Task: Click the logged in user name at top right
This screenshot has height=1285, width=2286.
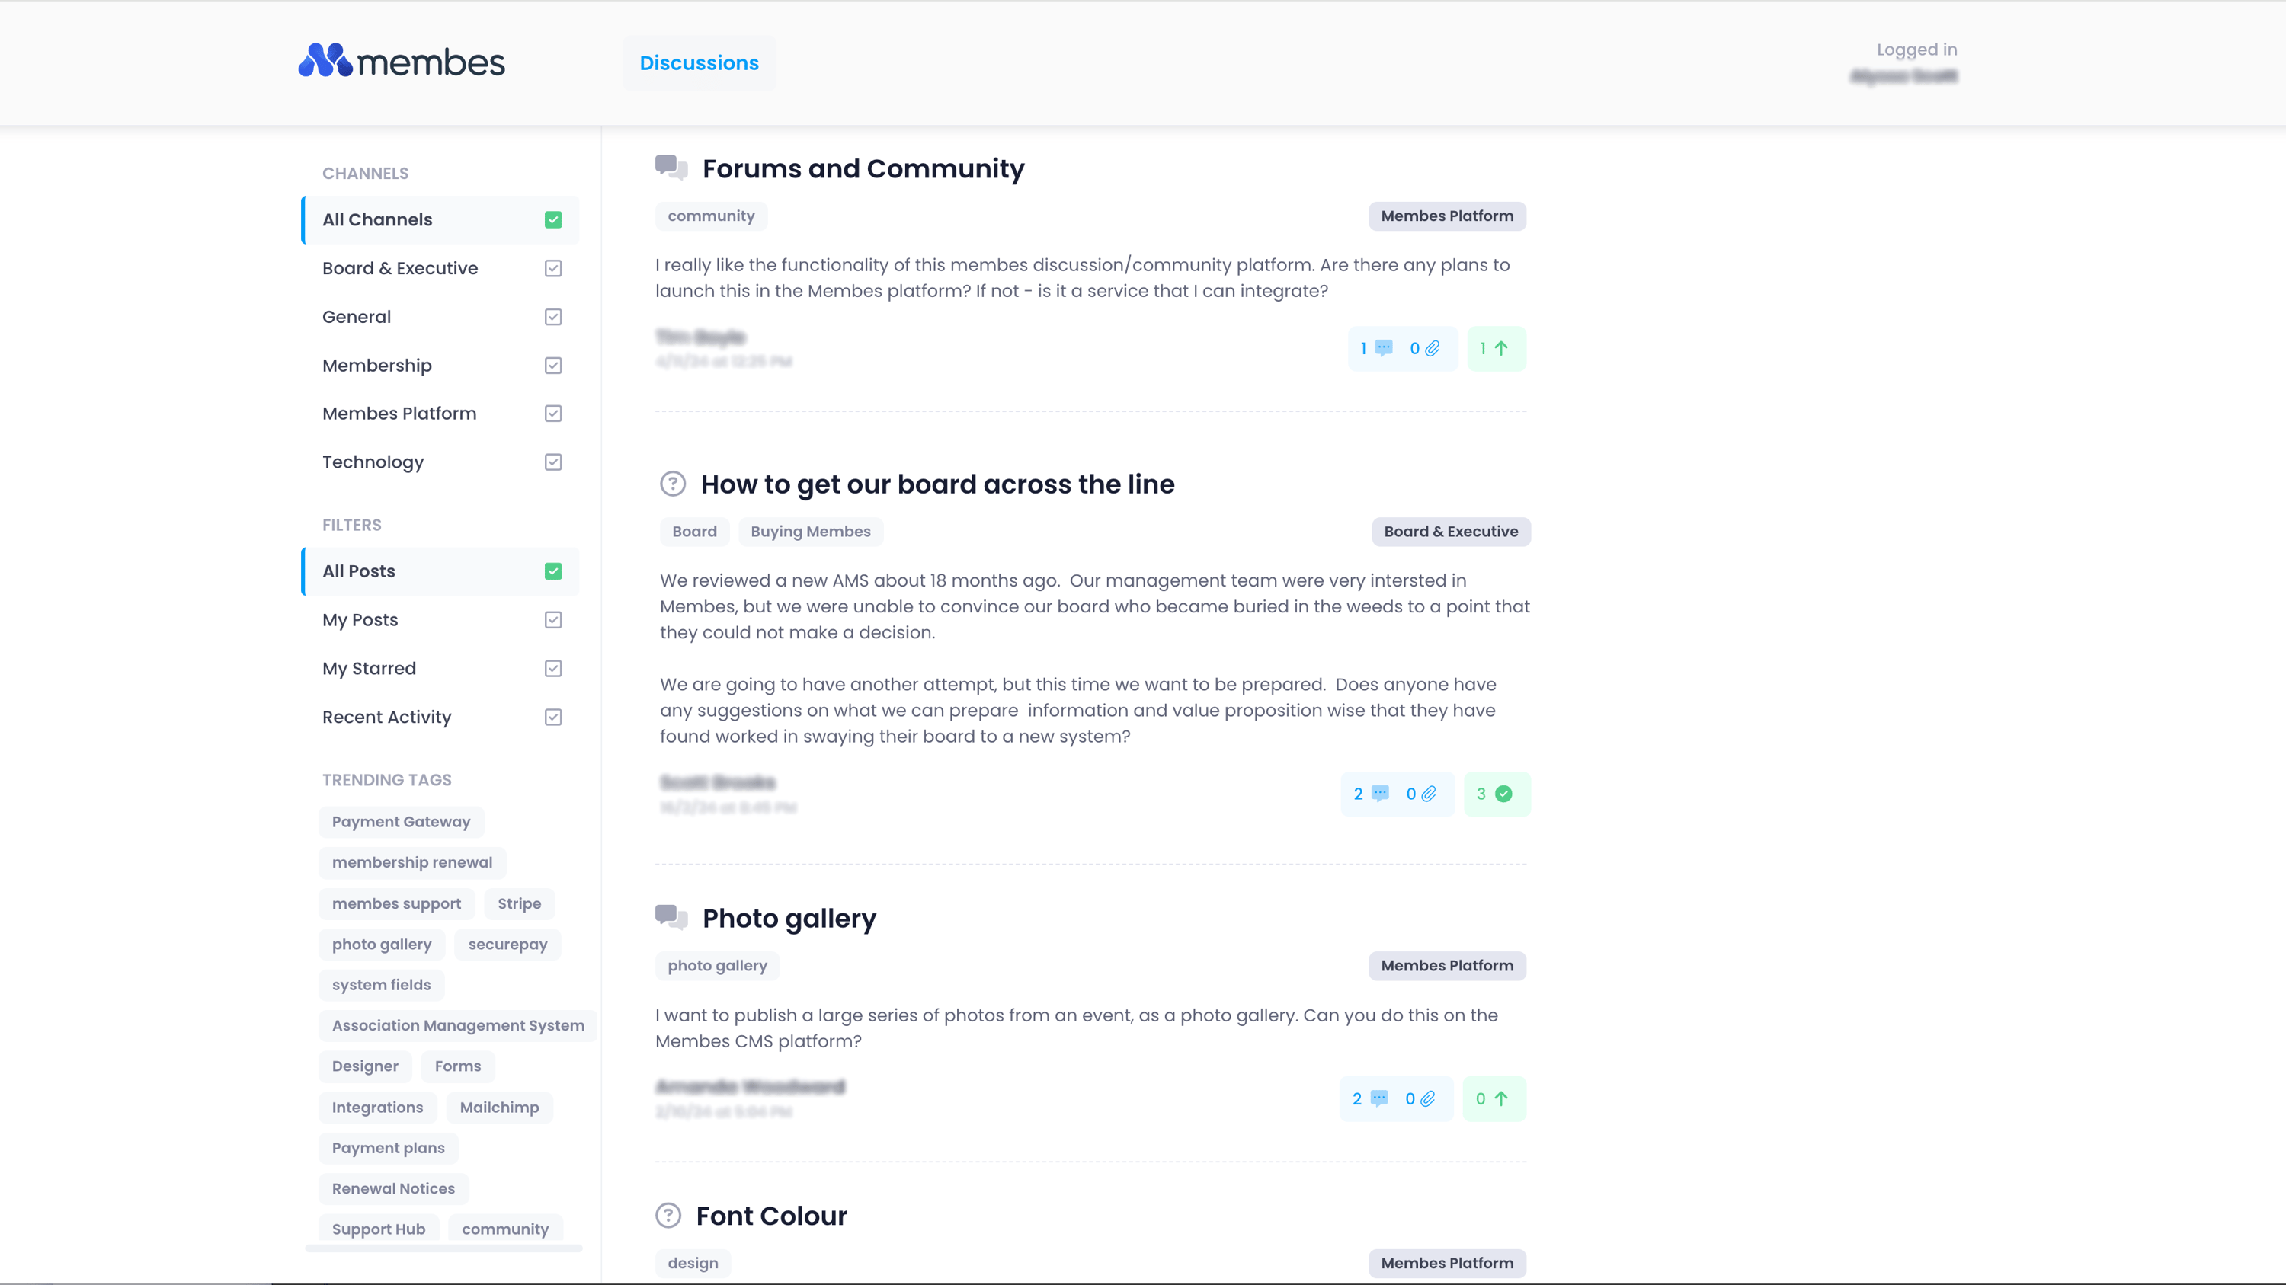Action: (1903, 76)
